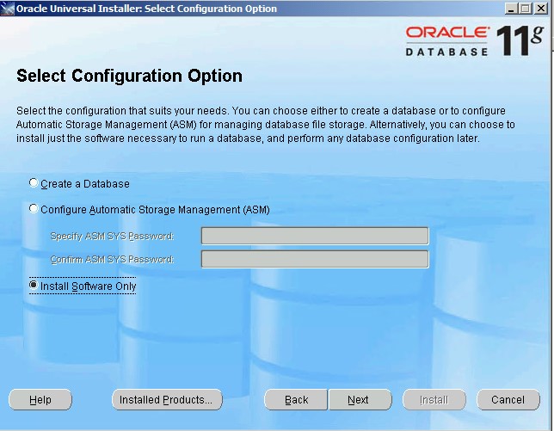Image resolution: width=554 pixels, height=431 pixels.
Task: Click the Confirm ASM SYS Password field
Action: click(314, 259)
